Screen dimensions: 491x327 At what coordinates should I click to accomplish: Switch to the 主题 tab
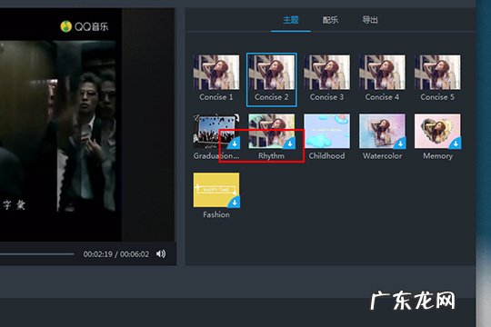coord(291,20)
